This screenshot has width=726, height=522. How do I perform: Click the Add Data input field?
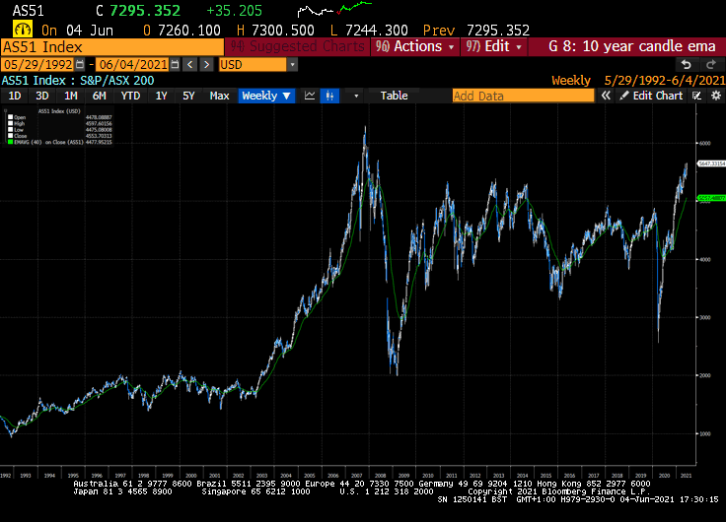[x=523, y=96]
